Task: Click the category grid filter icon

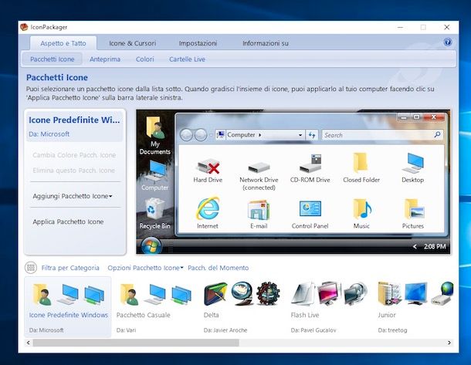Action: (x=31, y=268)
